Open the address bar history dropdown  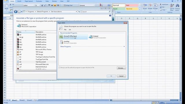point(76,12)
